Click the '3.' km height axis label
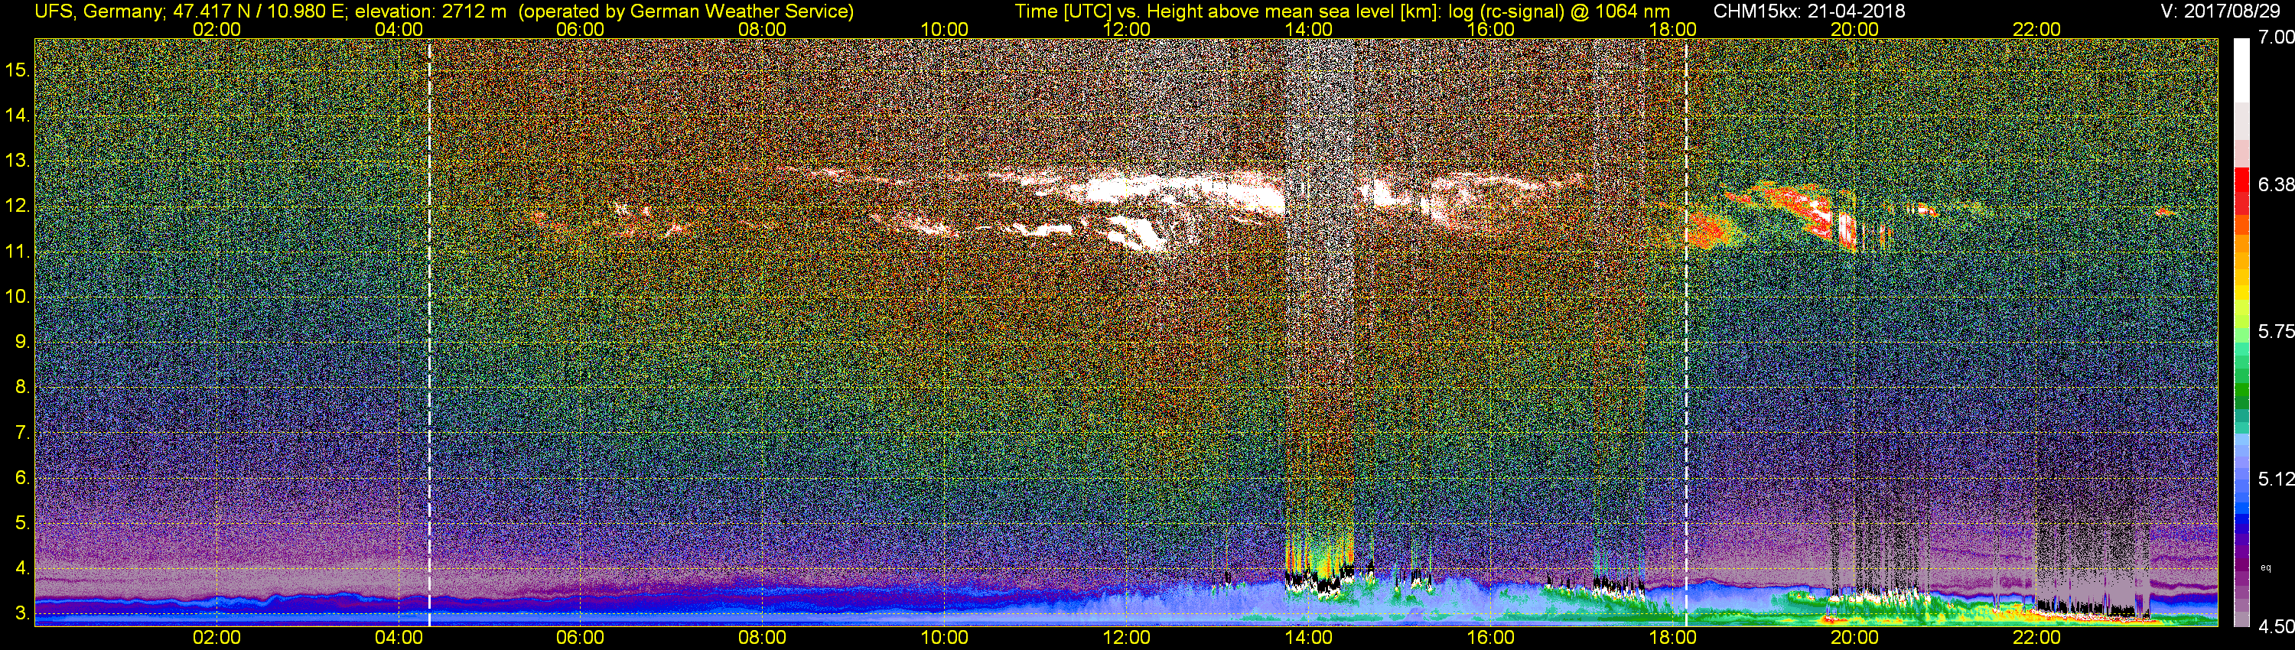Screen dimensions: 2295x650 pos(23,613)
